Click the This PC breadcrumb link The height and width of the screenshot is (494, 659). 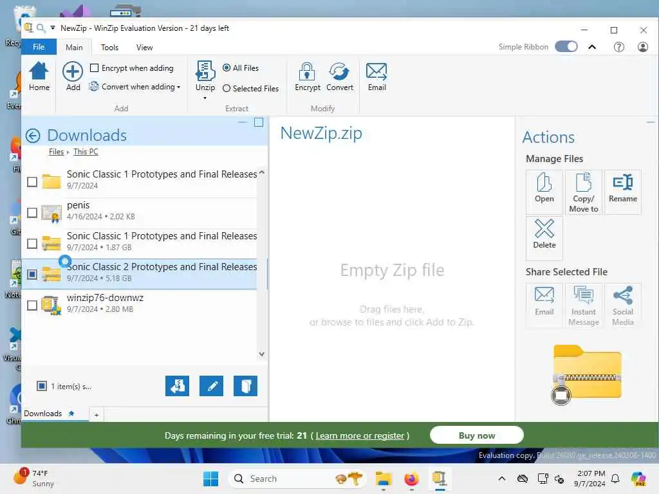(x=86, y=152)
